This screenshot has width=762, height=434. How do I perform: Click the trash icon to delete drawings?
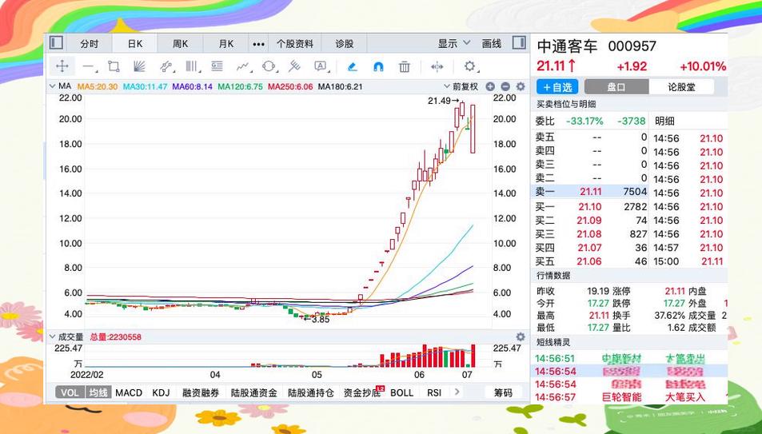pos(405,67)
